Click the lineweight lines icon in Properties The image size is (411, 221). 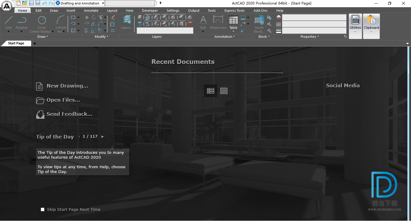(279, 31)
